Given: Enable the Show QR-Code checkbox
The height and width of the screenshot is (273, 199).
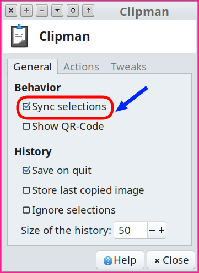Looking at the screenshot, I should [x=26, y=127].
